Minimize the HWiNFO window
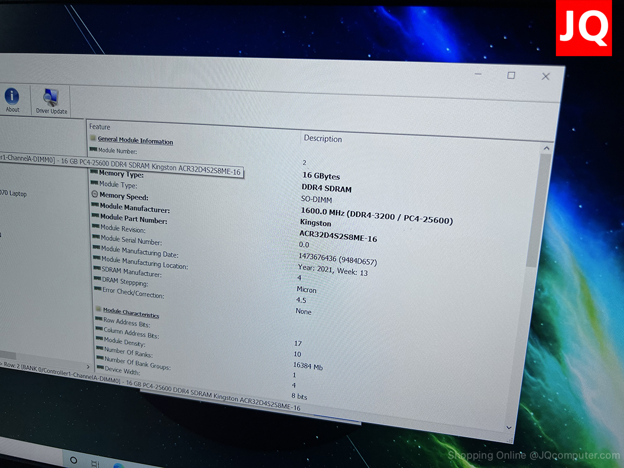Screen dimensions: 624x468 tap(478, 74)
